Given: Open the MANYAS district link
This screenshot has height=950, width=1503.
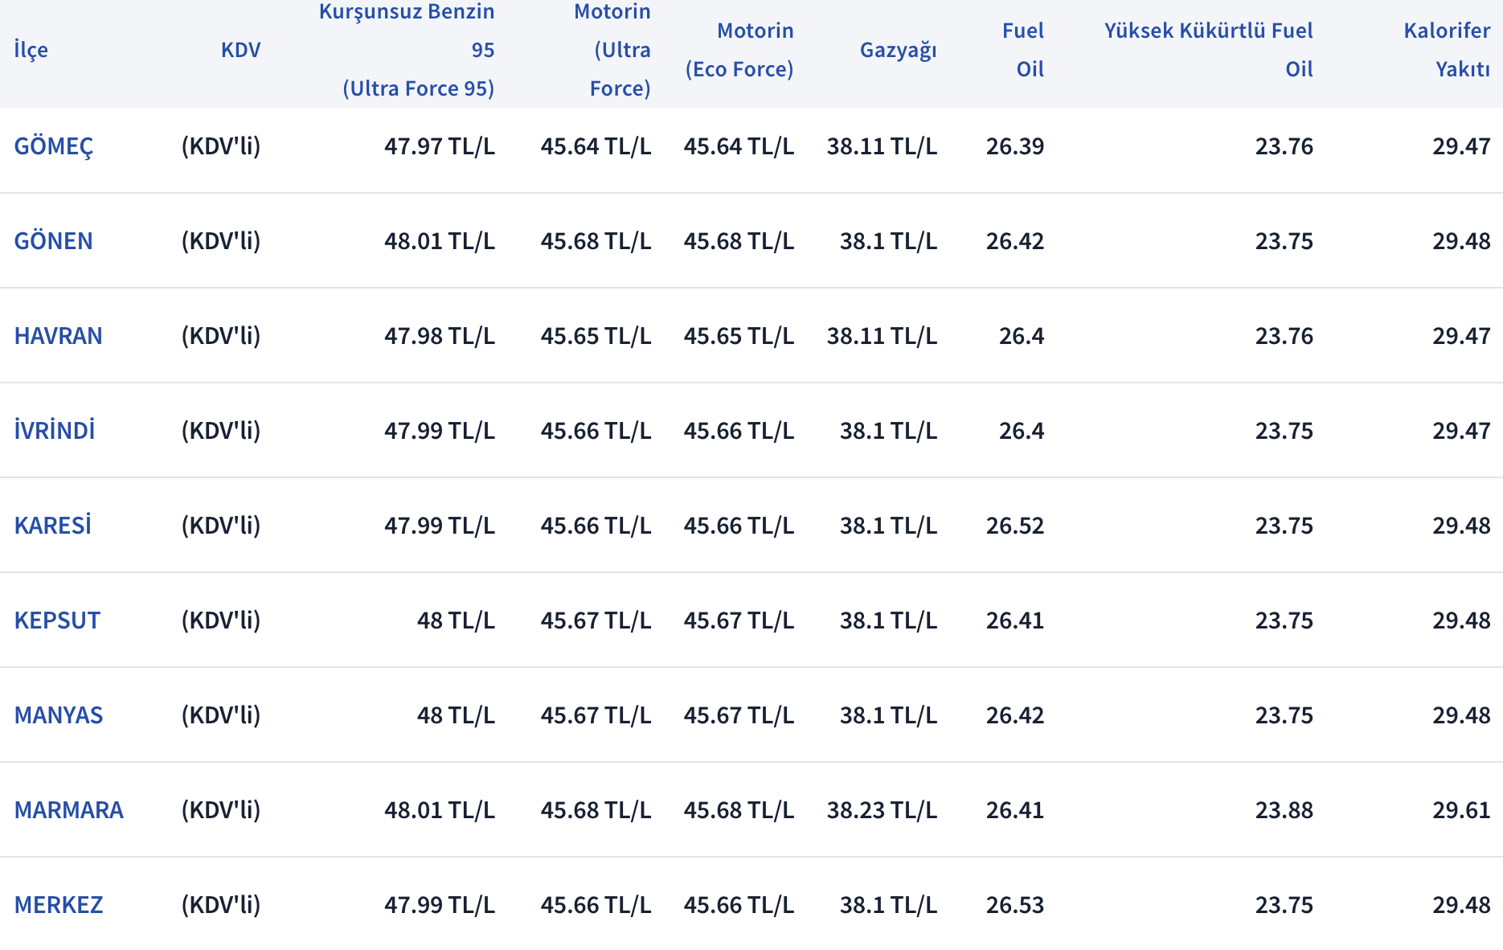Looking at the screenshot, I should (59, 715).
